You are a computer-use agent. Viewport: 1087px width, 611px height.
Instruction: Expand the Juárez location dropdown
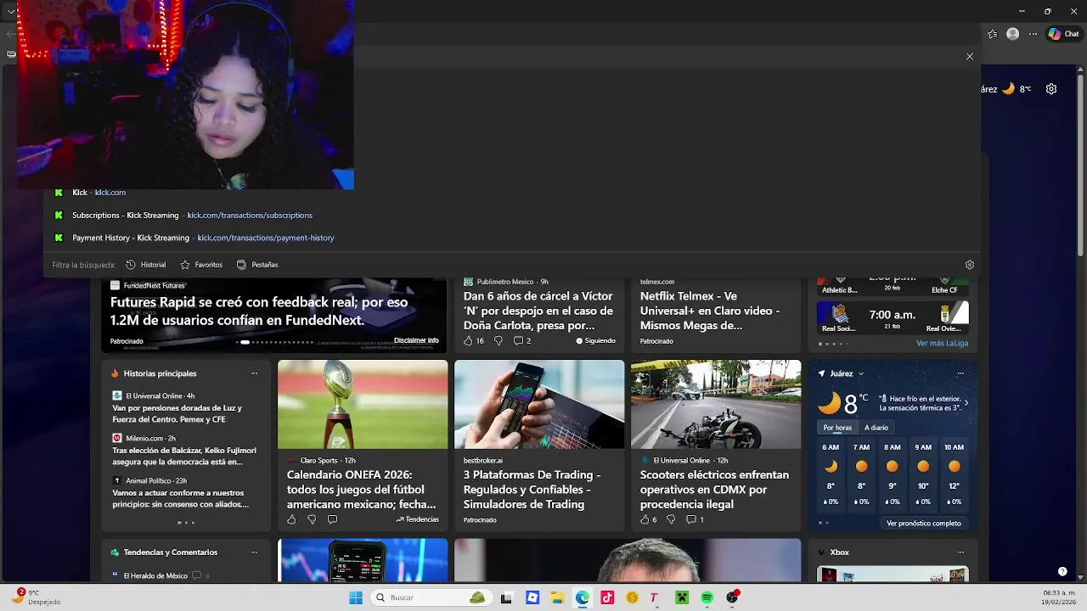pos(861,373)
